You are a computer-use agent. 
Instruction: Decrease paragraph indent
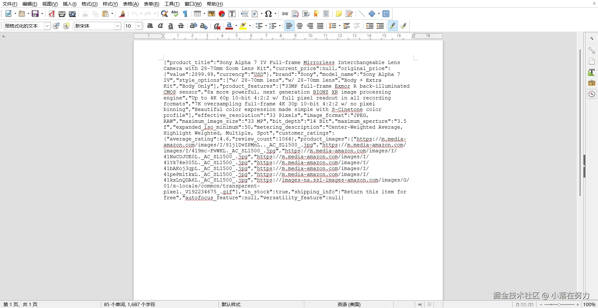coord(380,26)
